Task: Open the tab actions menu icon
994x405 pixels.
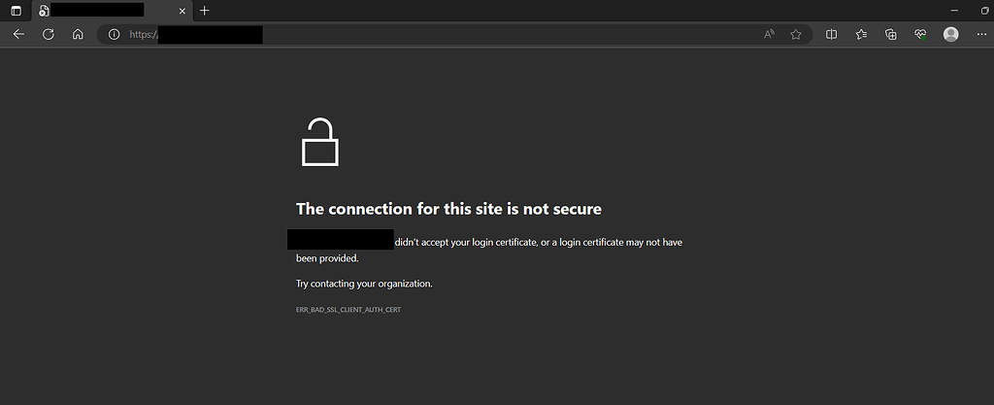Action: [x=17, y=11]
